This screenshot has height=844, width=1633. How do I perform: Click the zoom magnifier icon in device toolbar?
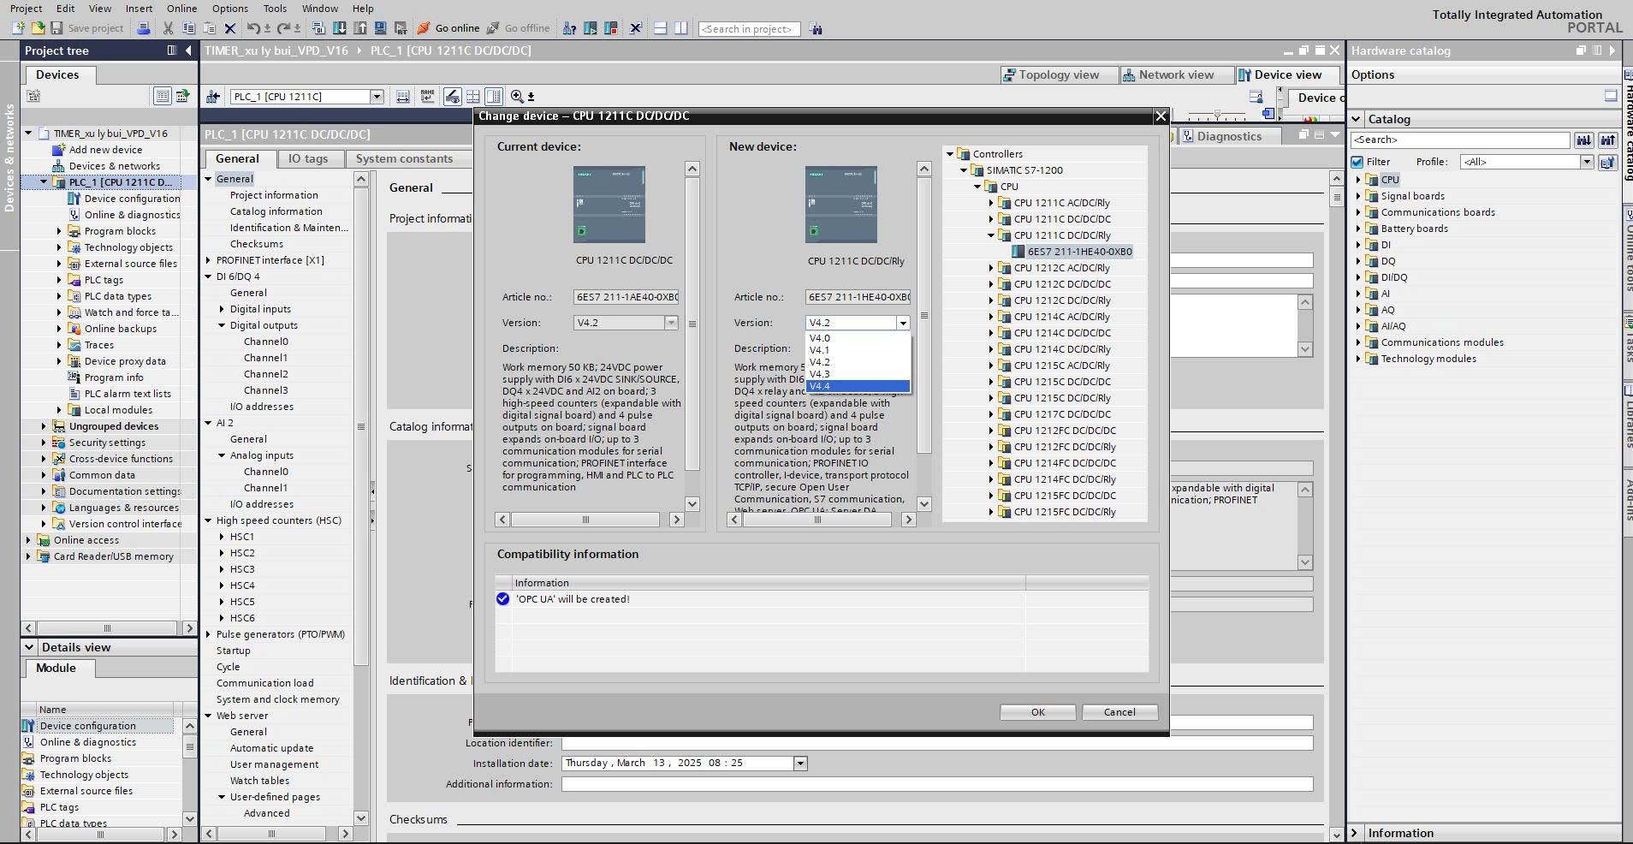pos(517,97)
